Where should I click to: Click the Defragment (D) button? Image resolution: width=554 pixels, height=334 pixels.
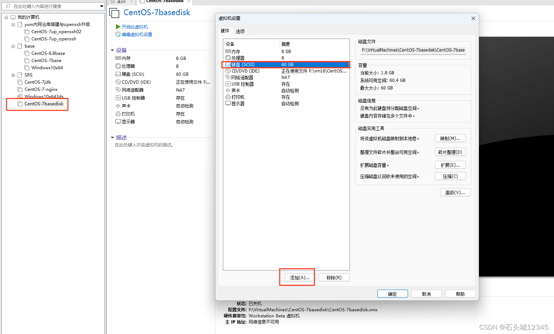pos(450,152)
